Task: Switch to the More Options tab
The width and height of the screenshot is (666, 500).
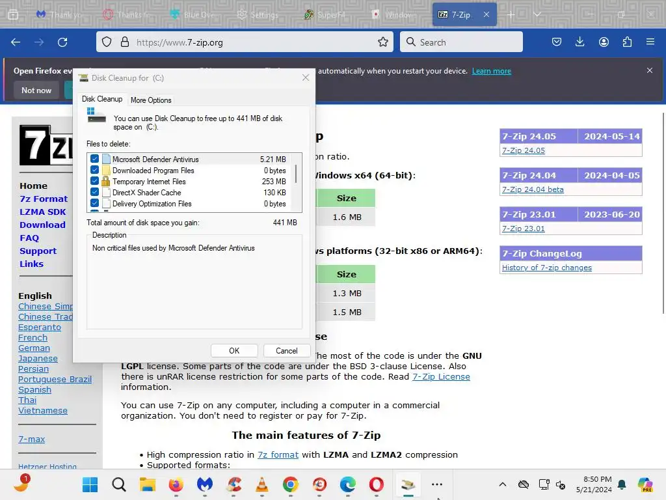Action: point(151,100)
